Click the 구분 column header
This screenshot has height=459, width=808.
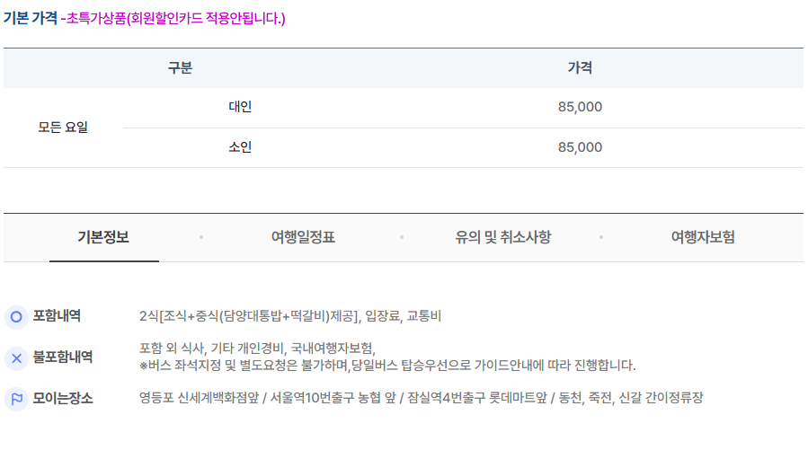click(180, 68)
